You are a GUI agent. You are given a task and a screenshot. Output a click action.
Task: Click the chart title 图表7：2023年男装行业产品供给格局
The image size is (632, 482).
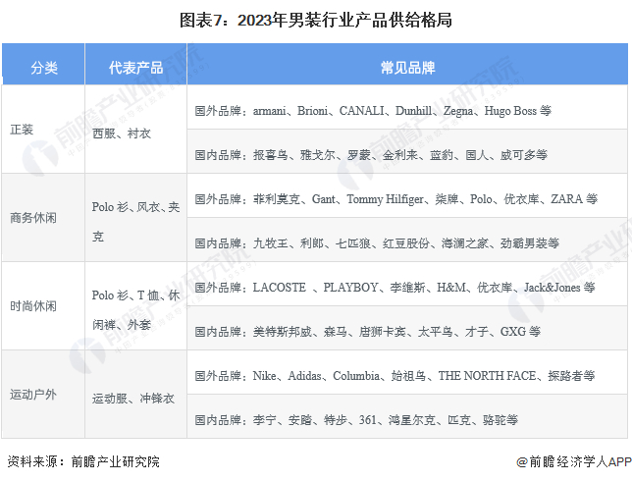pyautogui.click(x=316, y=20)
